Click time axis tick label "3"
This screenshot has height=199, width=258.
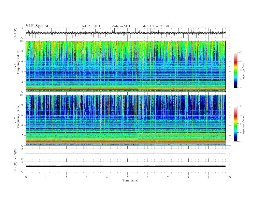[87, 177]
